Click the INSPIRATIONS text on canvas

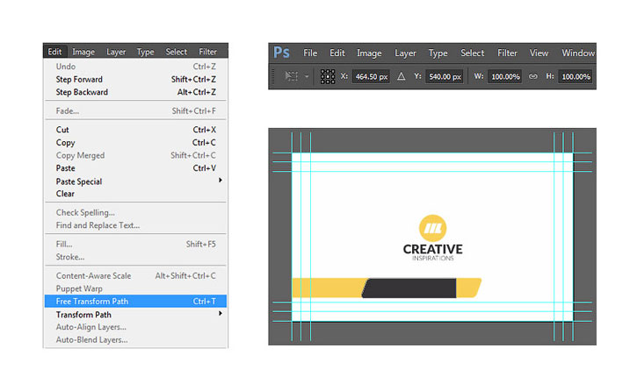click(432, 258)
